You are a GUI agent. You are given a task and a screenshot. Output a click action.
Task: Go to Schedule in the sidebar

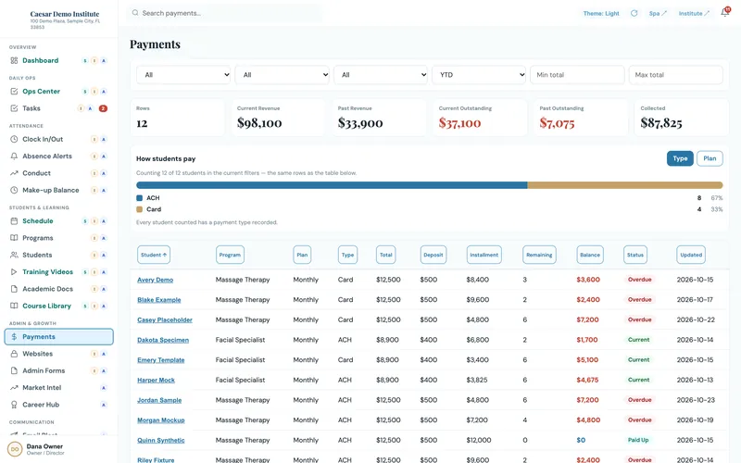click(38, 221)
